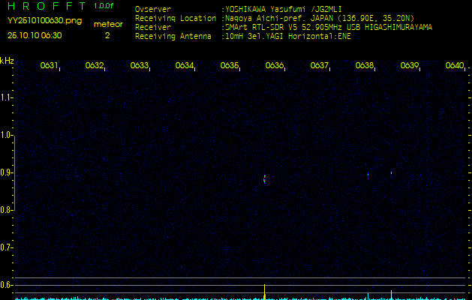Click the 0.8 kHz axis label
The width and height of the screenshot is (472, 300).
click(6, 210)
